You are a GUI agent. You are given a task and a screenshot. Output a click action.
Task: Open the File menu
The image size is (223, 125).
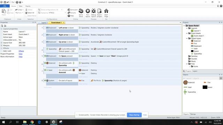click(x=5, y=6)
